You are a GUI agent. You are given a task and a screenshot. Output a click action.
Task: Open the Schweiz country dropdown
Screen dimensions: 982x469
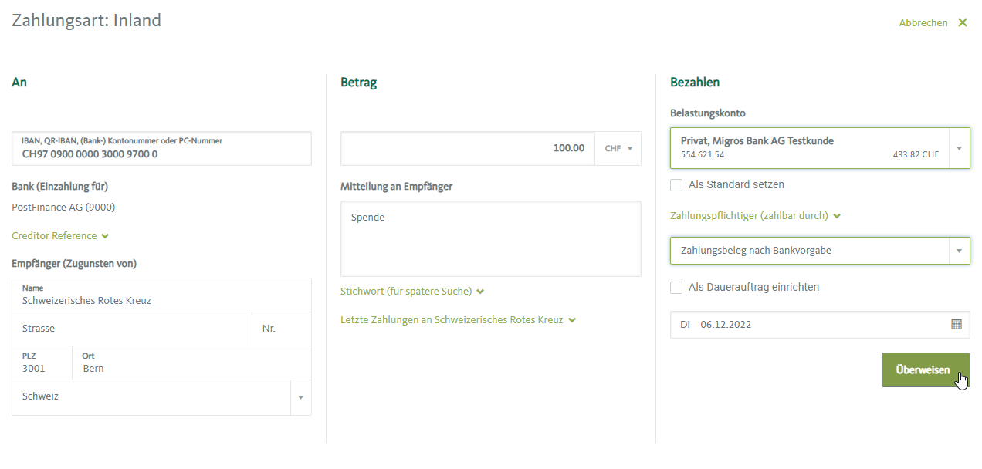(300, 397)
